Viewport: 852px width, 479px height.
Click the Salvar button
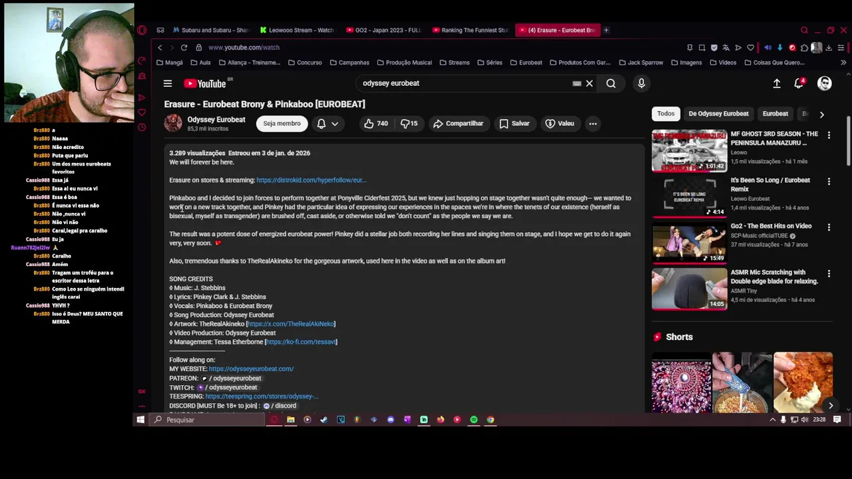[x=514, y=124]
